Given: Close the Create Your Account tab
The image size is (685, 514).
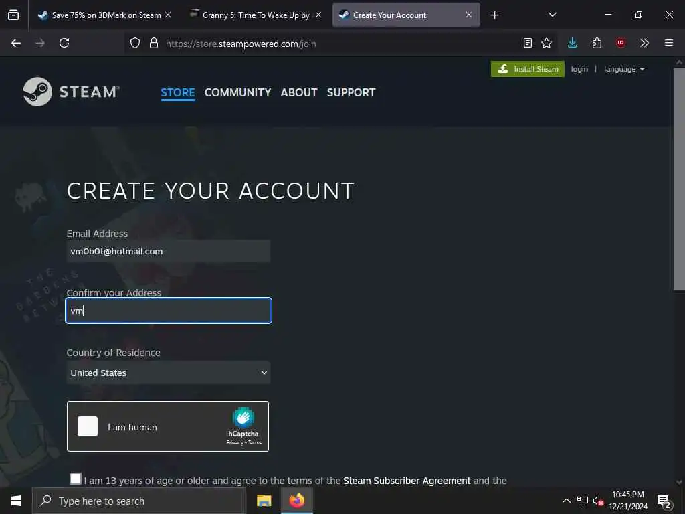Looking at the screenshot, I should 469,15.
